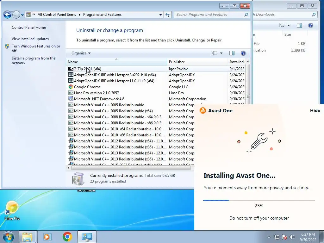Open Control Panel Home
324x243 pixels.
(x=29, y=28)
